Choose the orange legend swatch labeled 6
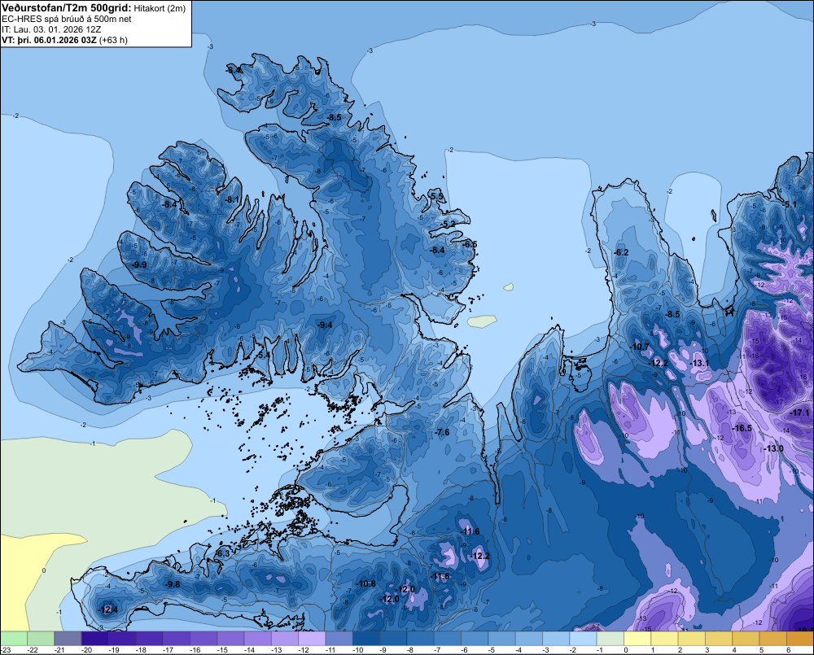The height and width of the screenshot is (655, 814). point(800,639)
